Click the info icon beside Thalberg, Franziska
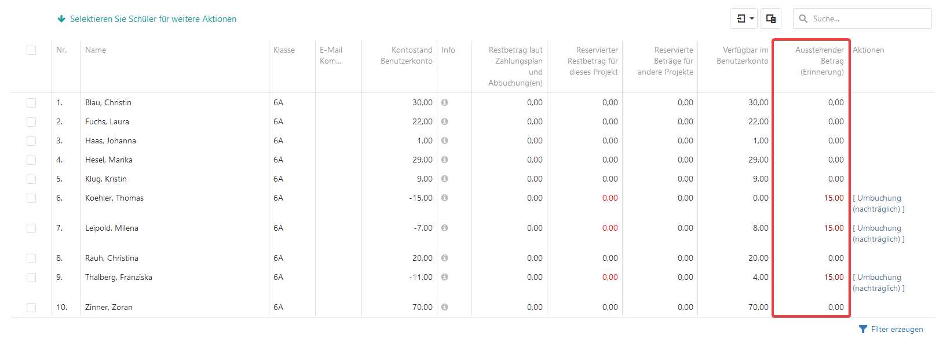The width and height of the screenshot is (943, 340). click(444, 277)
